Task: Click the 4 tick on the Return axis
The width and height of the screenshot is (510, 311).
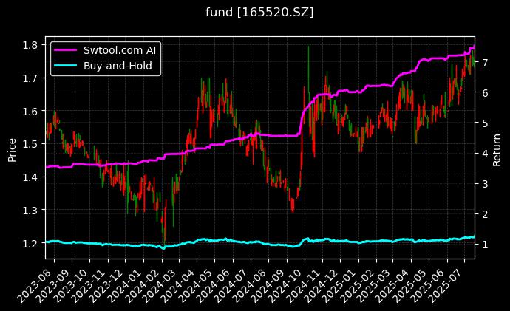Action: [x=484, y=154]
